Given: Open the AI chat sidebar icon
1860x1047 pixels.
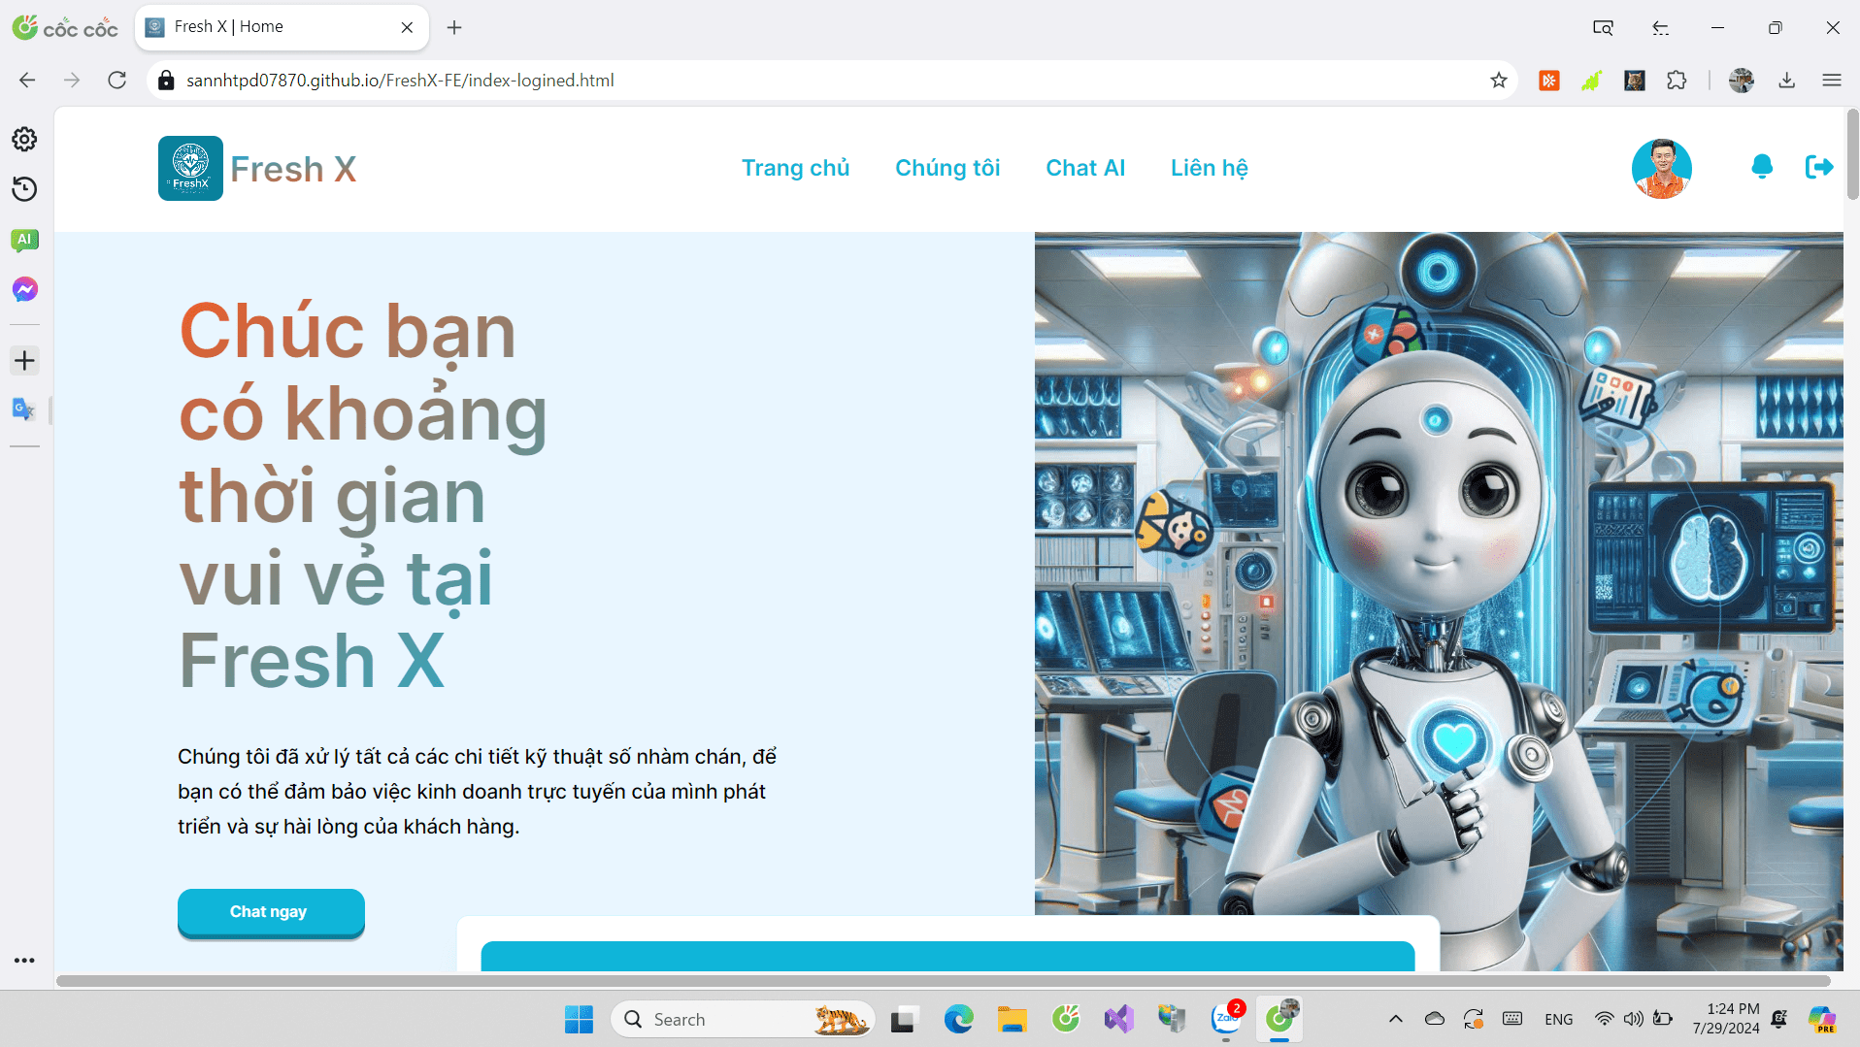Looking at the screenshot, I should coord(24,240).
